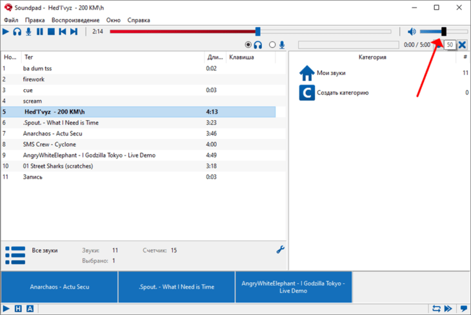
Task: Select the headphones recording radio button
Action: pos(248,45)
